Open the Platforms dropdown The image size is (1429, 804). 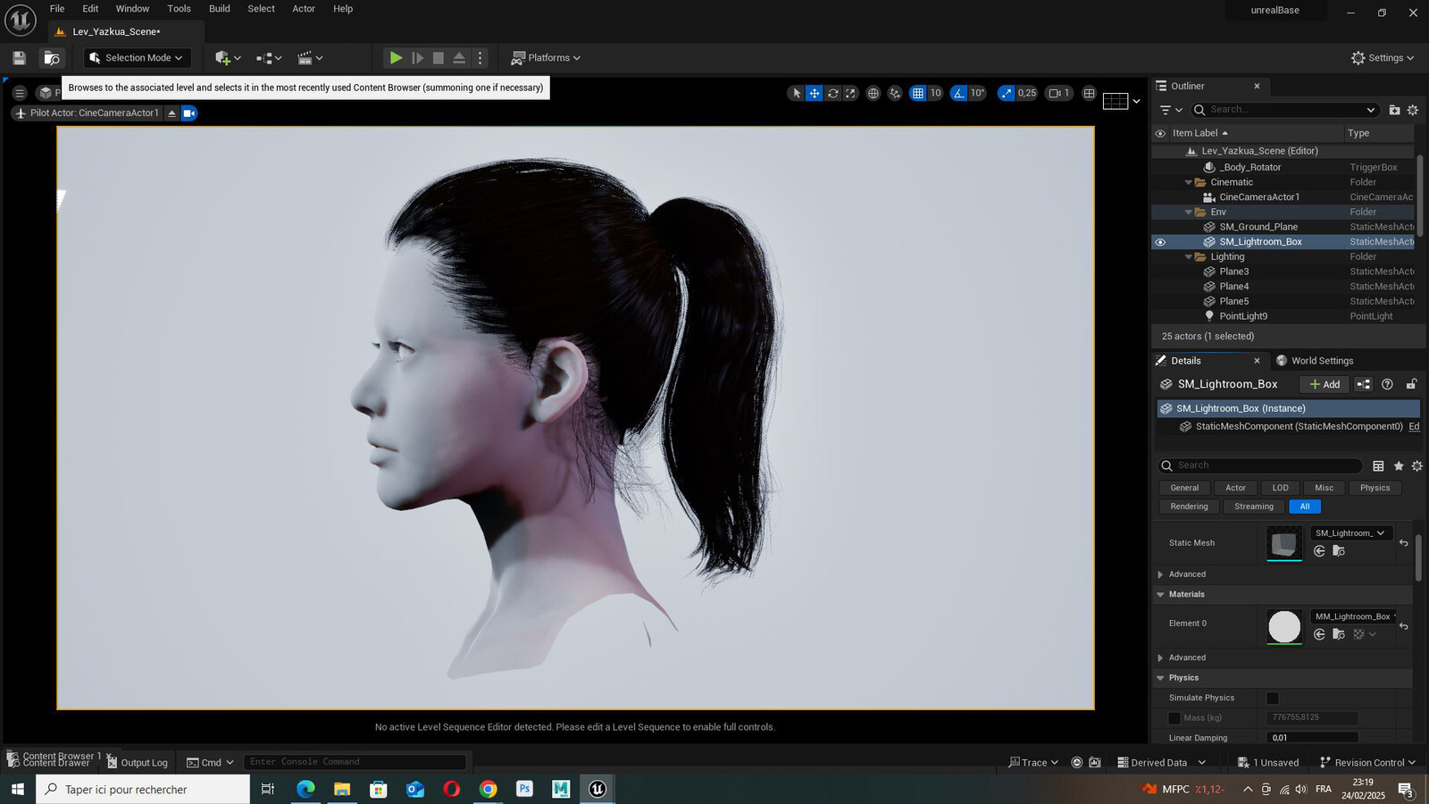[546, 58]
